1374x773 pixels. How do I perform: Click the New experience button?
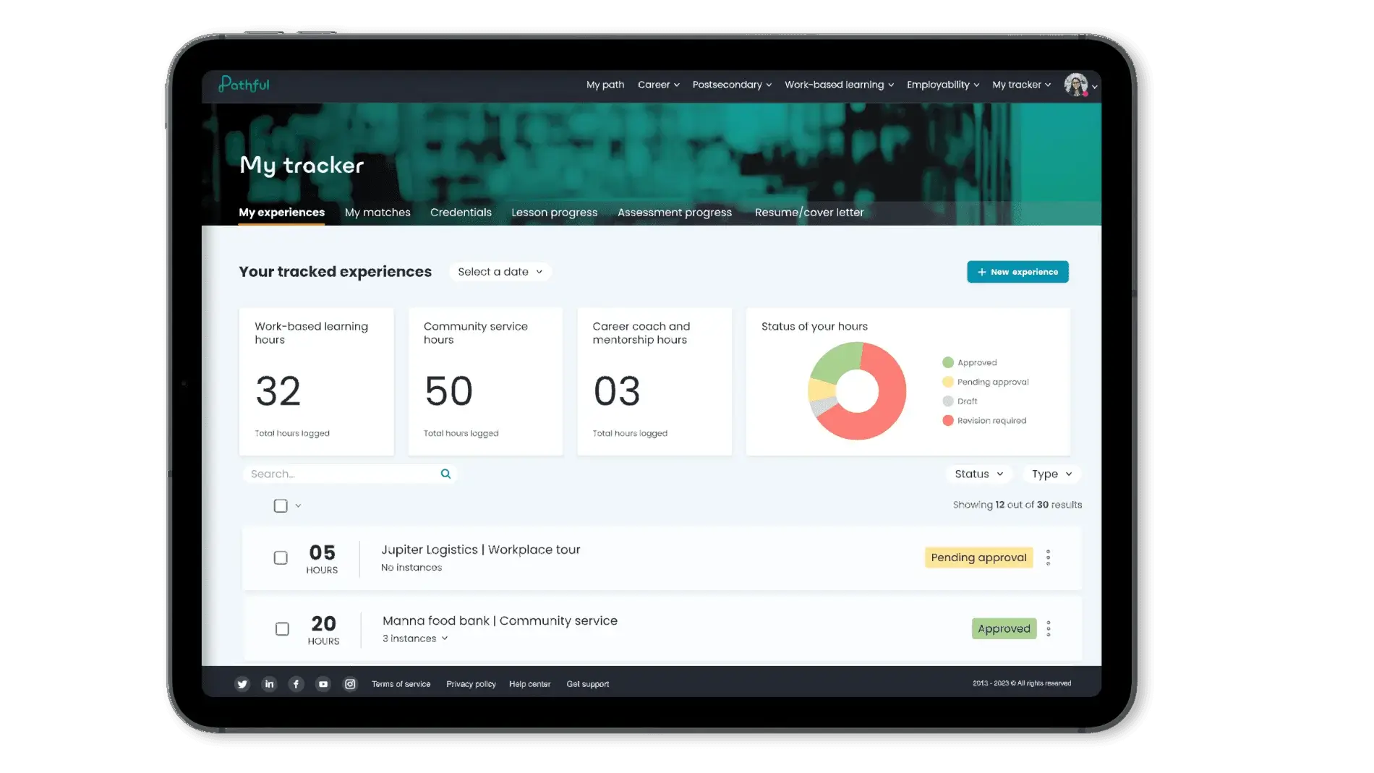point(1017,272)
